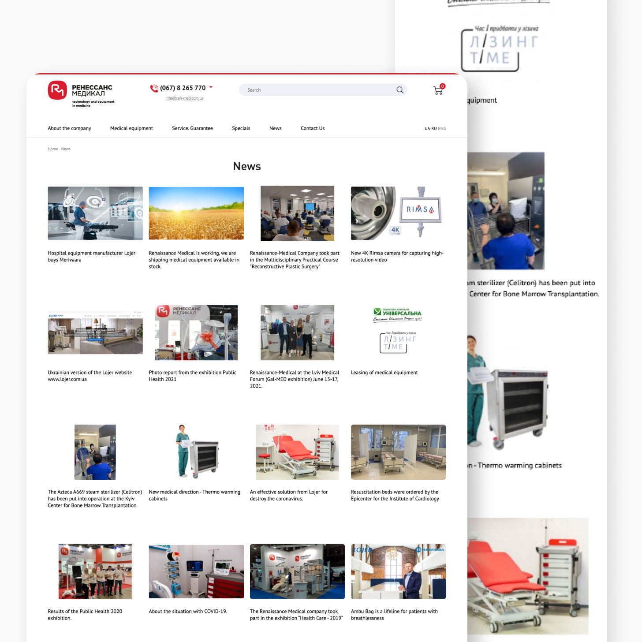The image size is (642, 642).
Task: Expand the phone numbers dropdown arrow
Action: click(x=211, y=87)
